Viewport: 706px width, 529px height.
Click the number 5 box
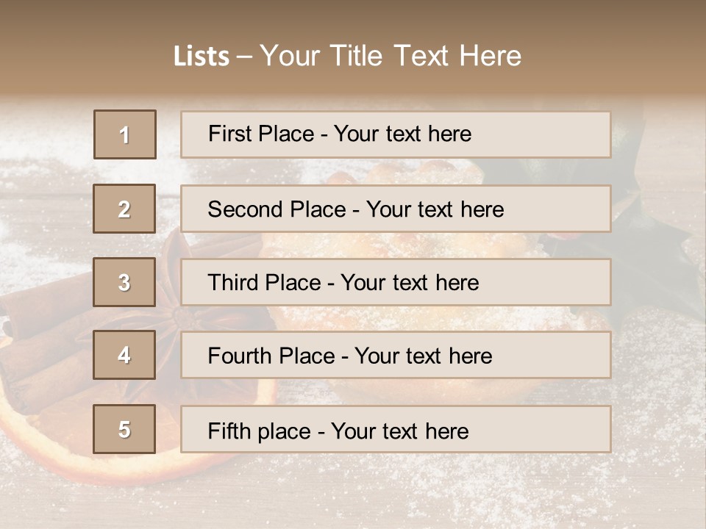point(124,429)
